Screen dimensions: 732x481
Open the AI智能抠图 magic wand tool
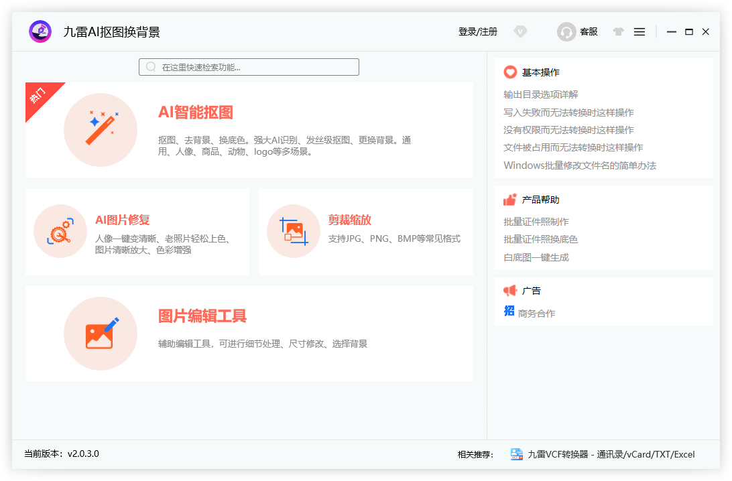point(101,129)
